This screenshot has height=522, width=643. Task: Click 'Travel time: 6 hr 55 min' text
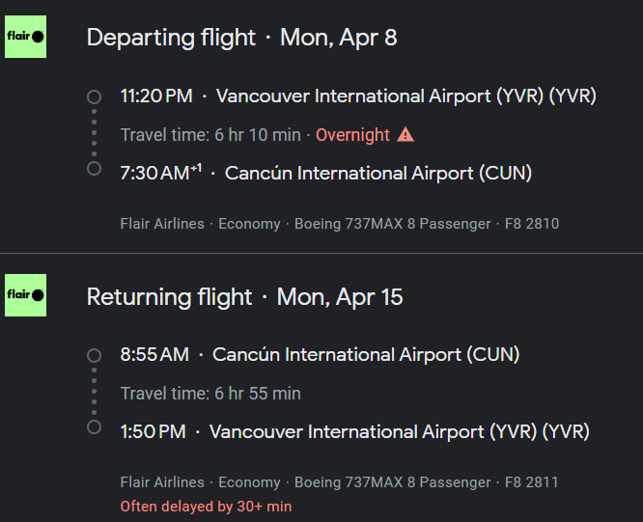pyautogui.click(x=210, y=394)
